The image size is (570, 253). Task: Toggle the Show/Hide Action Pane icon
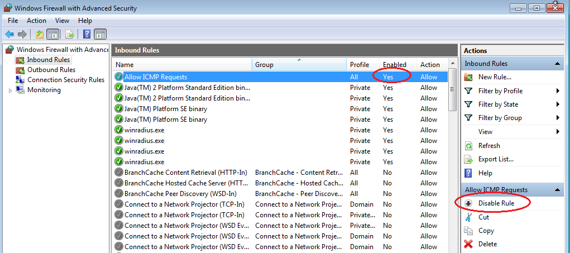coord(100,35)
